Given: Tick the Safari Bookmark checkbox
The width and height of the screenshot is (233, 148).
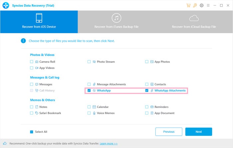Looking at the screenshot, I should [x=32, y=113].
